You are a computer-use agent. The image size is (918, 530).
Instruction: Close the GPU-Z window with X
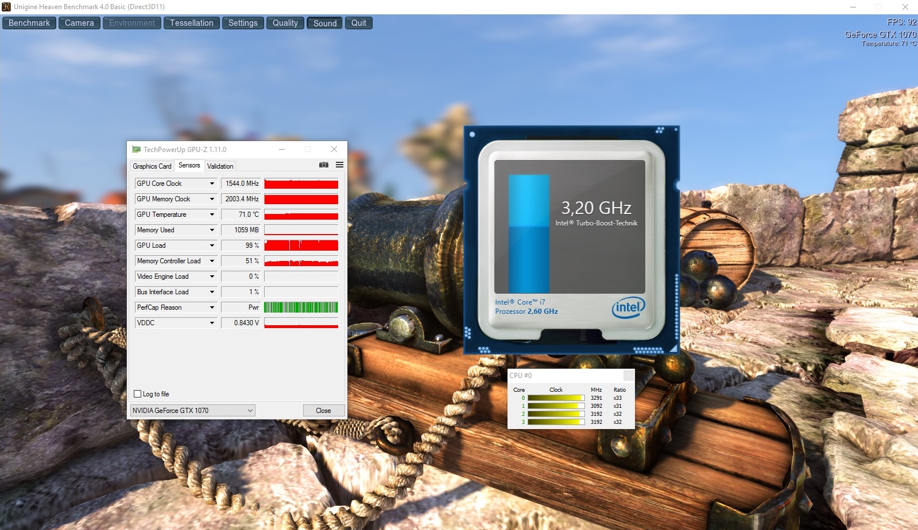click(334, 149)
